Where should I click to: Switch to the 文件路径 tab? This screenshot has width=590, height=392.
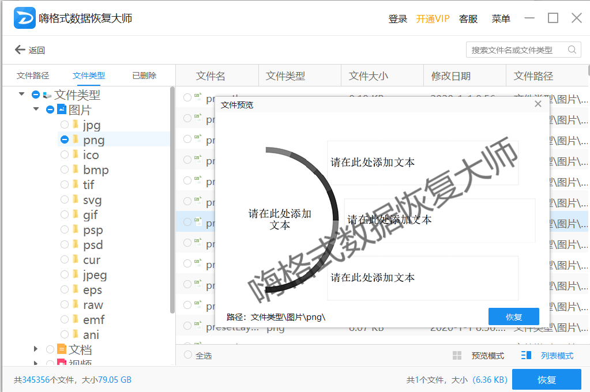tap(33, 76)
